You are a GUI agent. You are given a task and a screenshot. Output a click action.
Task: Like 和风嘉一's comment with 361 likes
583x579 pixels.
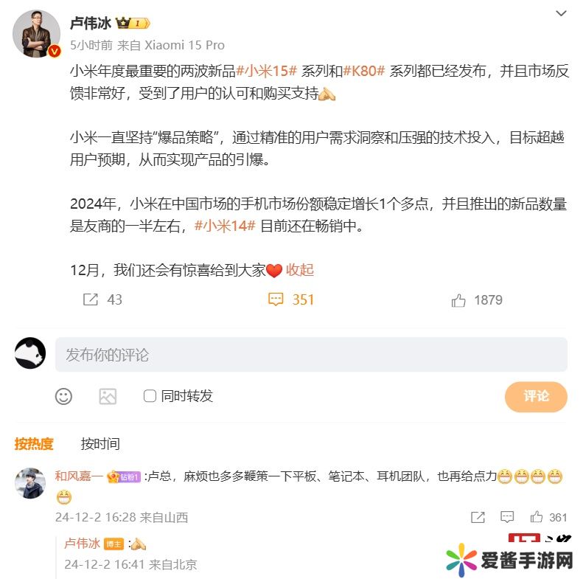[536, 517]
